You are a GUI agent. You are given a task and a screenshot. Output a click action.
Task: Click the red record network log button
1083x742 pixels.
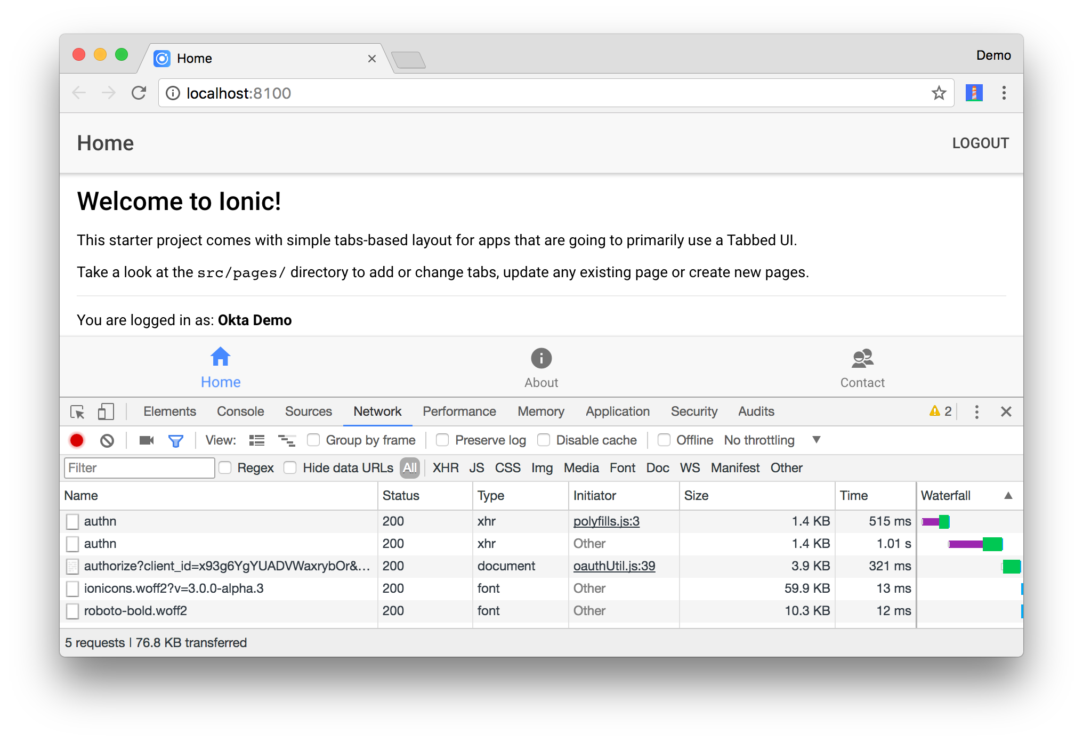(x=77, y=440)
